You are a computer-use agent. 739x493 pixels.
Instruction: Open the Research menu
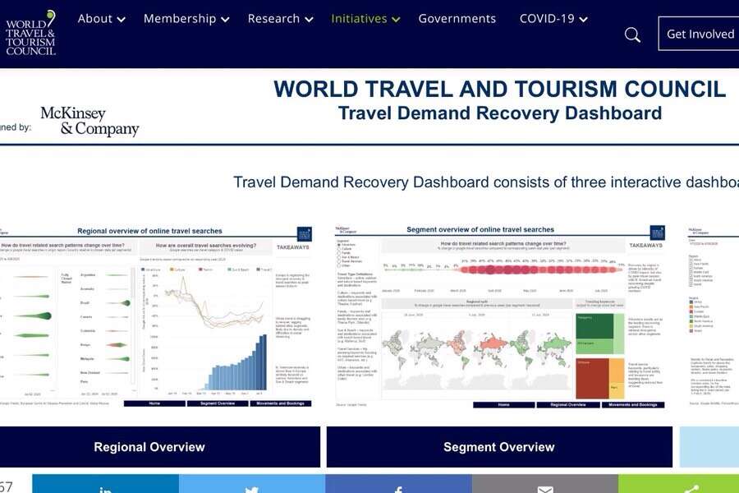click(280, 19)
